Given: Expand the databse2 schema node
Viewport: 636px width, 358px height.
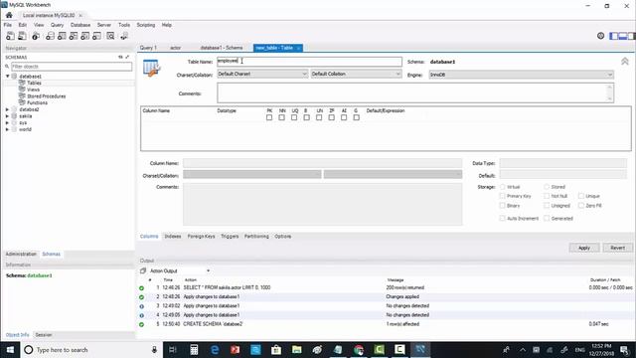Looking at the screenshot, I should click(x=7, y=109).
